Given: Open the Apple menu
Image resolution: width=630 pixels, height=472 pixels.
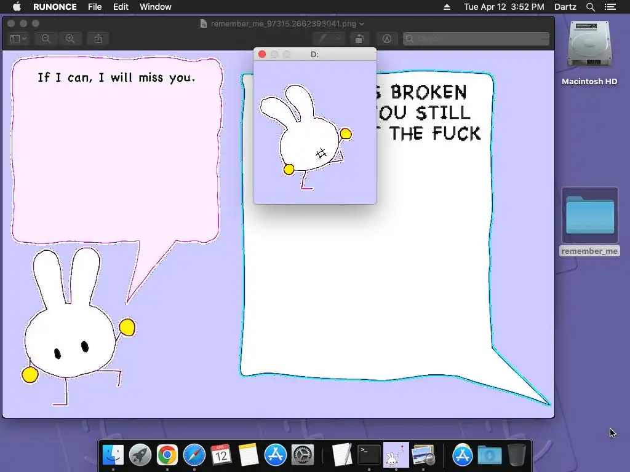Looking at the screenshot, I should (x=17, y=7).
